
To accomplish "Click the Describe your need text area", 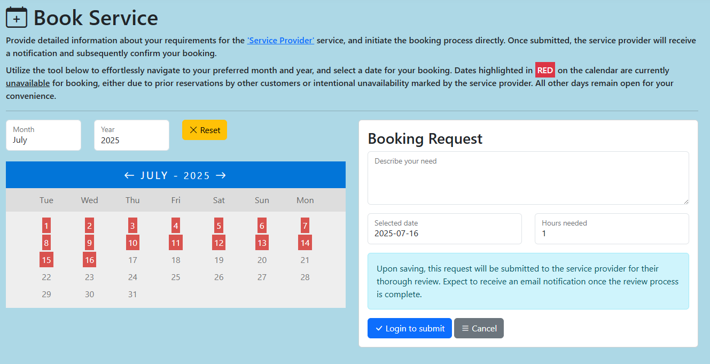I will click(x=528, y=177).
